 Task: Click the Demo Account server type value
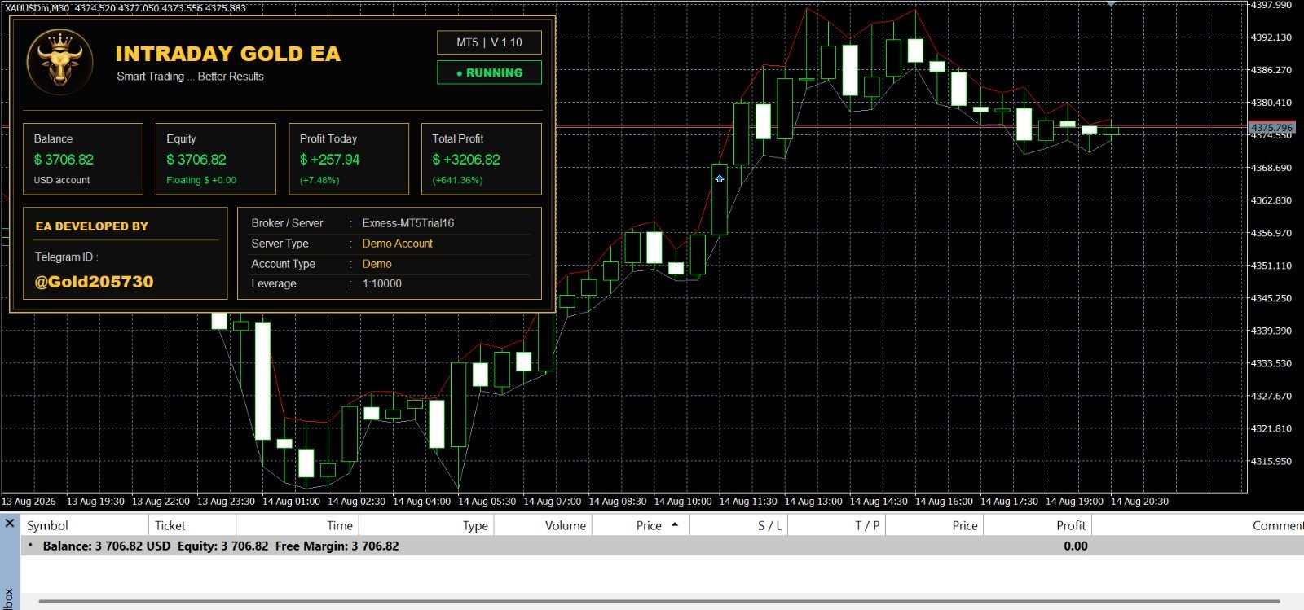[398, 244]
